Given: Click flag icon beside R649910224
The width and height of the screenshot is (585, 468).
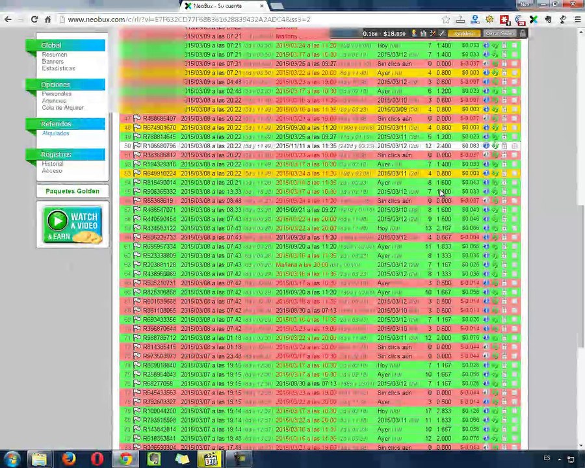Looking at the screenshot, I should pos(137,174).
